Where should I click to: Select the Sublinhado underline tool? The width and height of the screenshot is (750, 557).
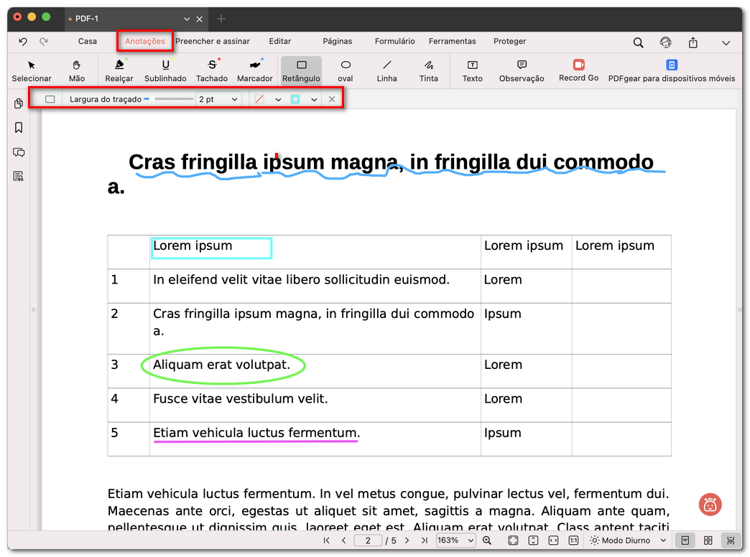[165, 71]
